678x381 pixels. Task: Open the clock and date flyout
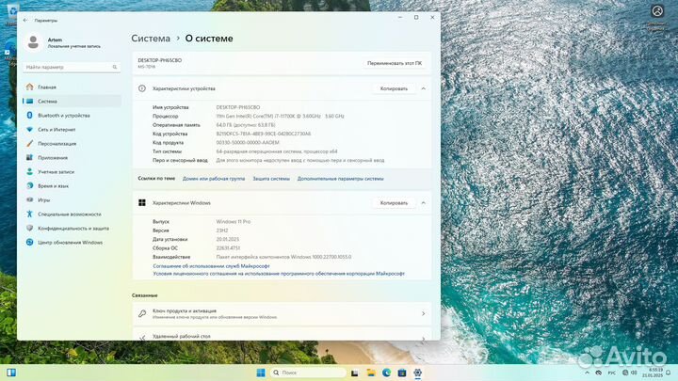[x=653, y=373]
